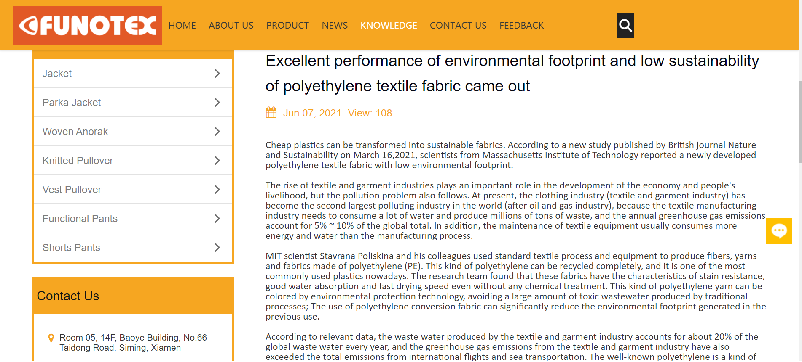This screenshot has height=362, width=802.
Task: Open the Shorts Pants category link
Action: click(71, 248)
